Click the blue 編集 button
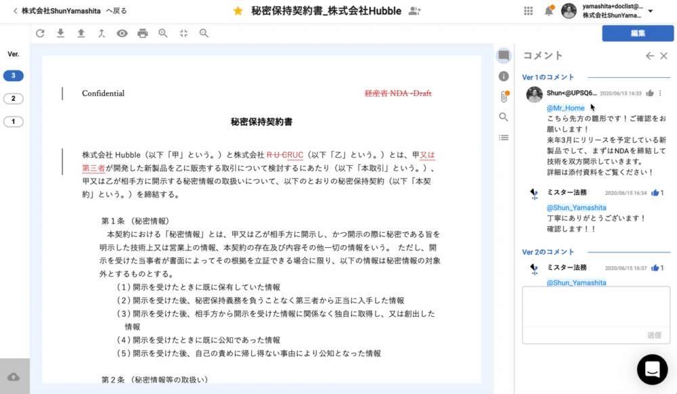Image resolution: width=677 pixels, height=394 pixels. [x=638, y=33]
